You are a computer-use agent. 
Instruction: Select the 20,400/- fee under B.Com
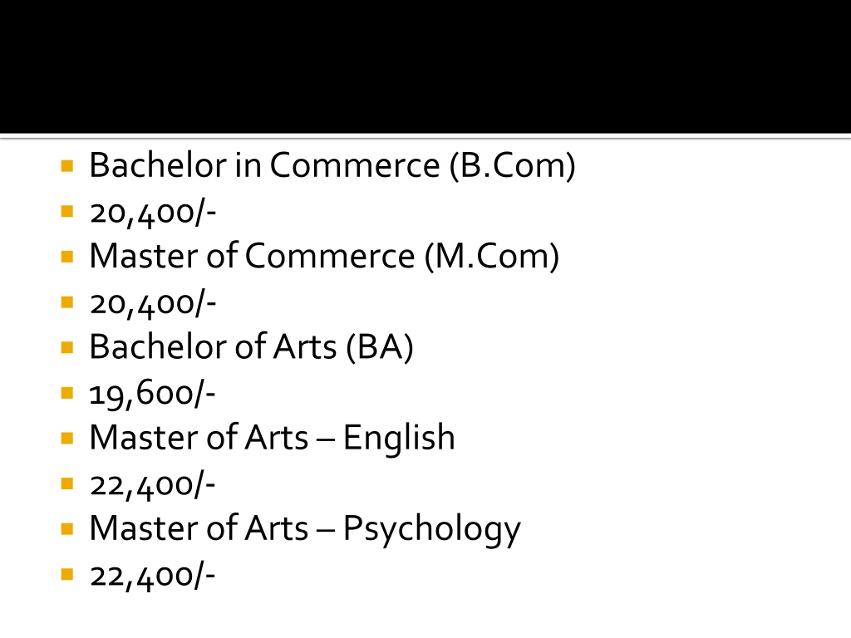pyautogui.click(x=153, y=212)
